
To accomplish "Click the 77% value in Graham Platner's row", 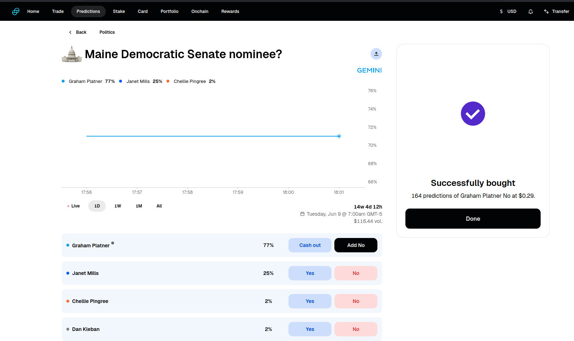I will (x=268, y=245).
